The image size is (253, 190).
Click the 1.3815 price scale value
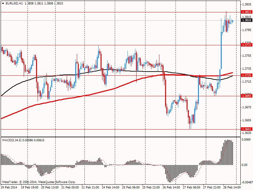click(x=247, y=17)
